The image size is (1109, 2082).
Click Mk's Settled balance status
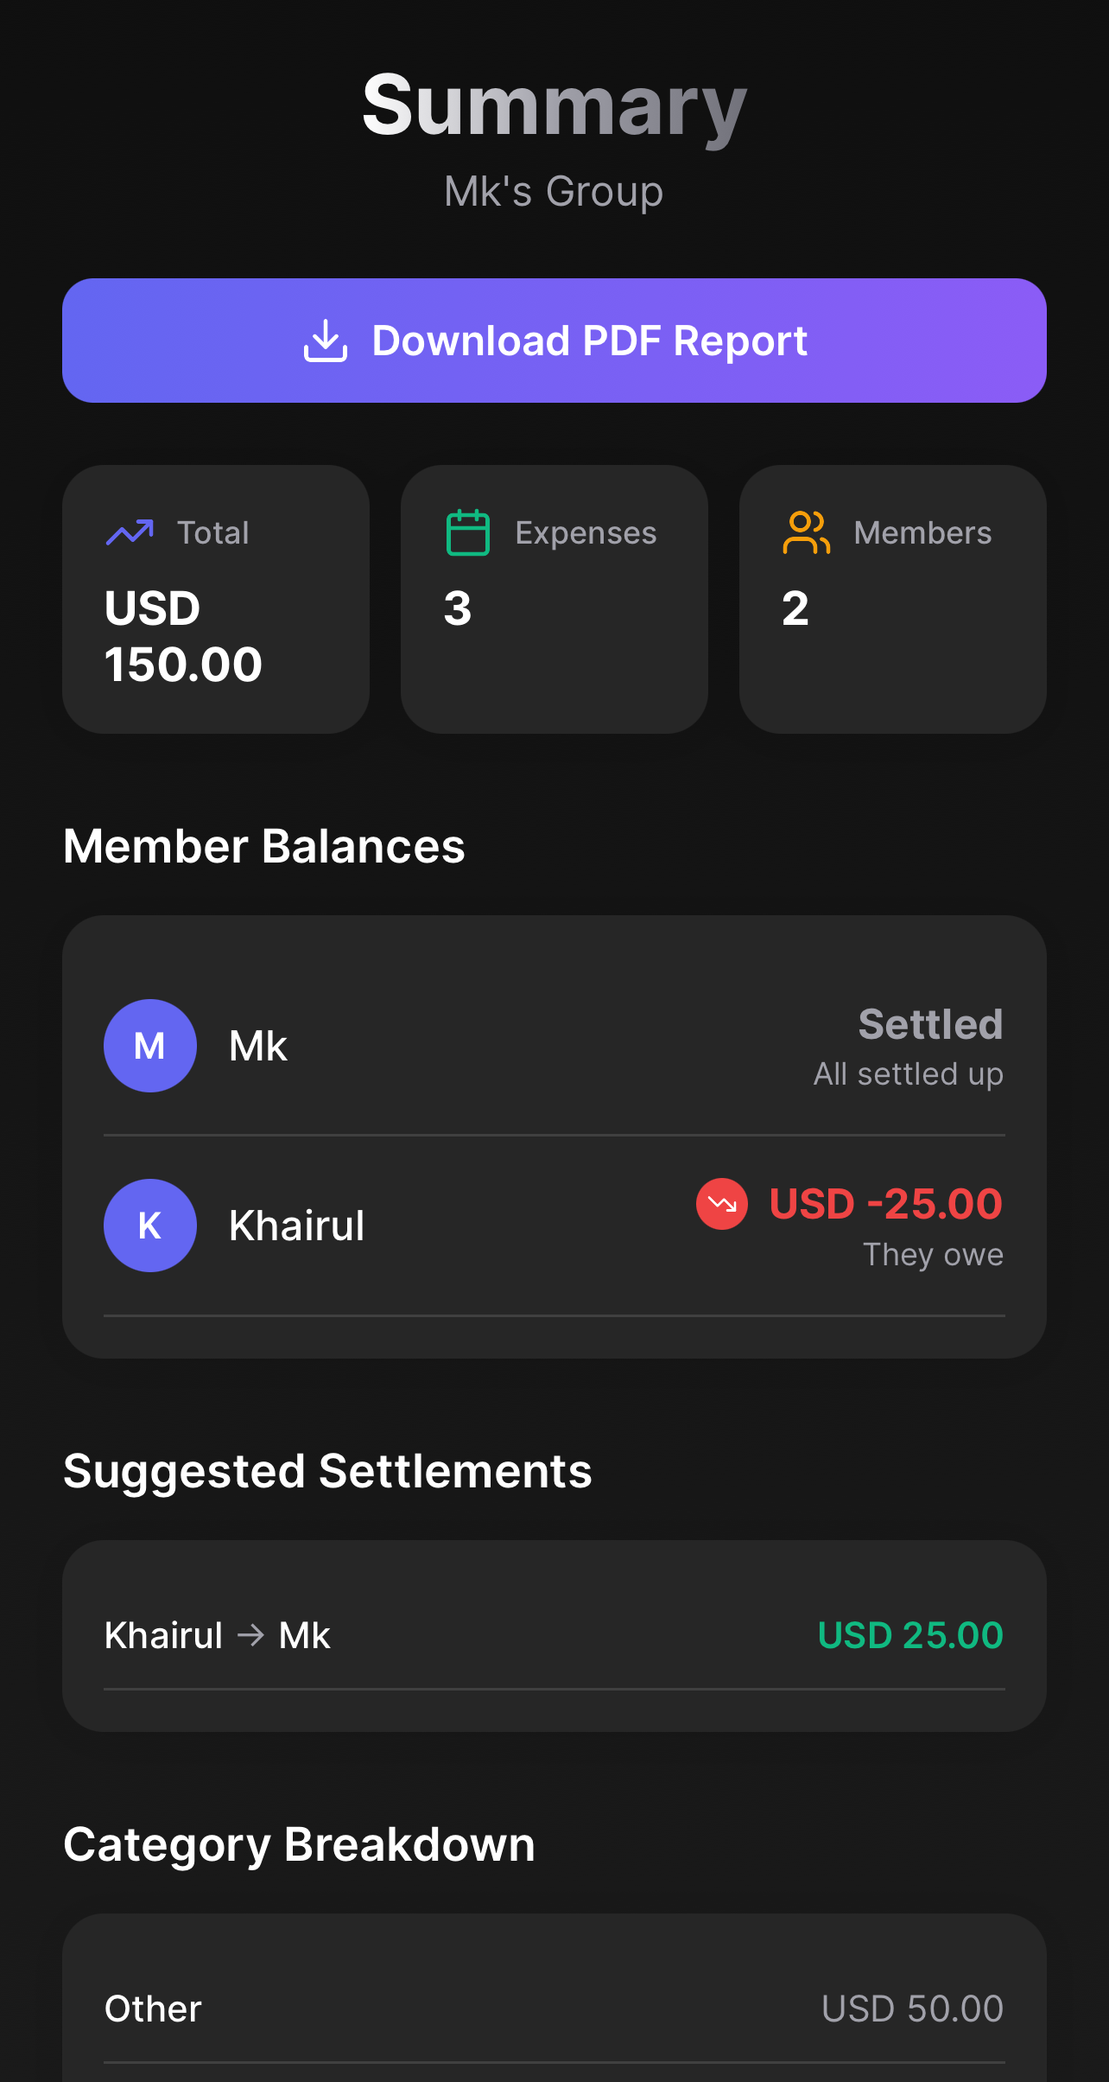pyautogui.click(x=929, y=1026)
